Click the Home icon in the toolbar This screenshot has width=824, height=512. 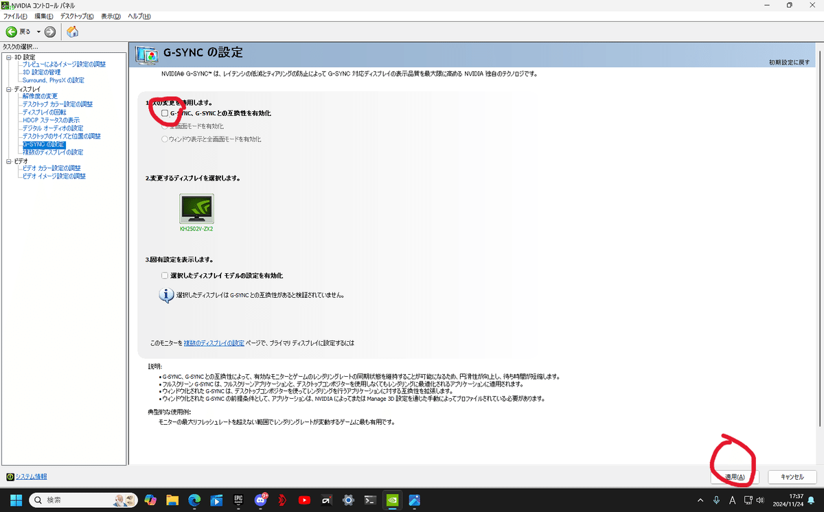pyautogui.click(x=72, y=32)
